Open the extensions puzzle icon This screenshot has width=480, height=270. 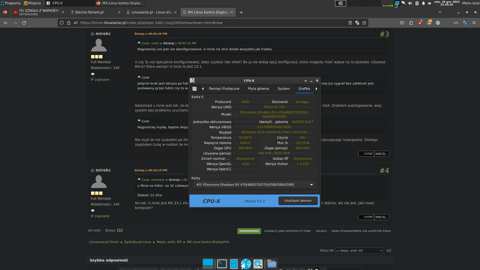pyautogui.click(x=411, y=23)
